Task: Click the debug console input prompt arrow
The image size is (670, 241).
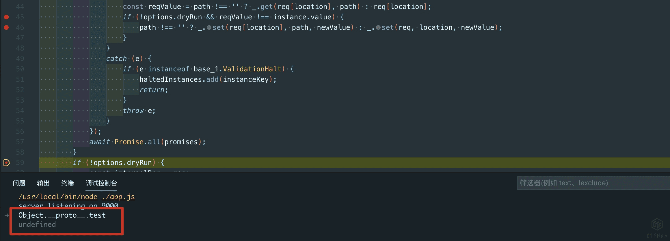Action: (x=7, y=215)
